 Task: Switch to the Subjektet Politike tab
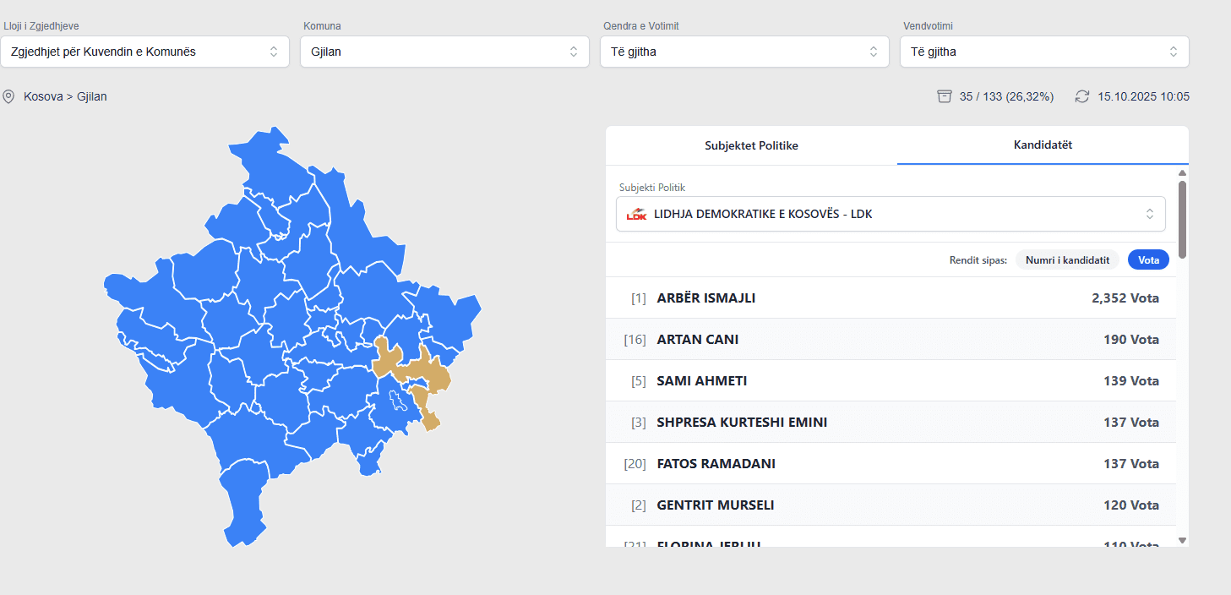751,145
